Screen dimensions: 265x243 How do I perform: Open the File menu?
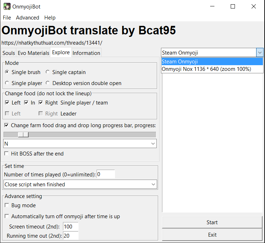click(7, 18)
